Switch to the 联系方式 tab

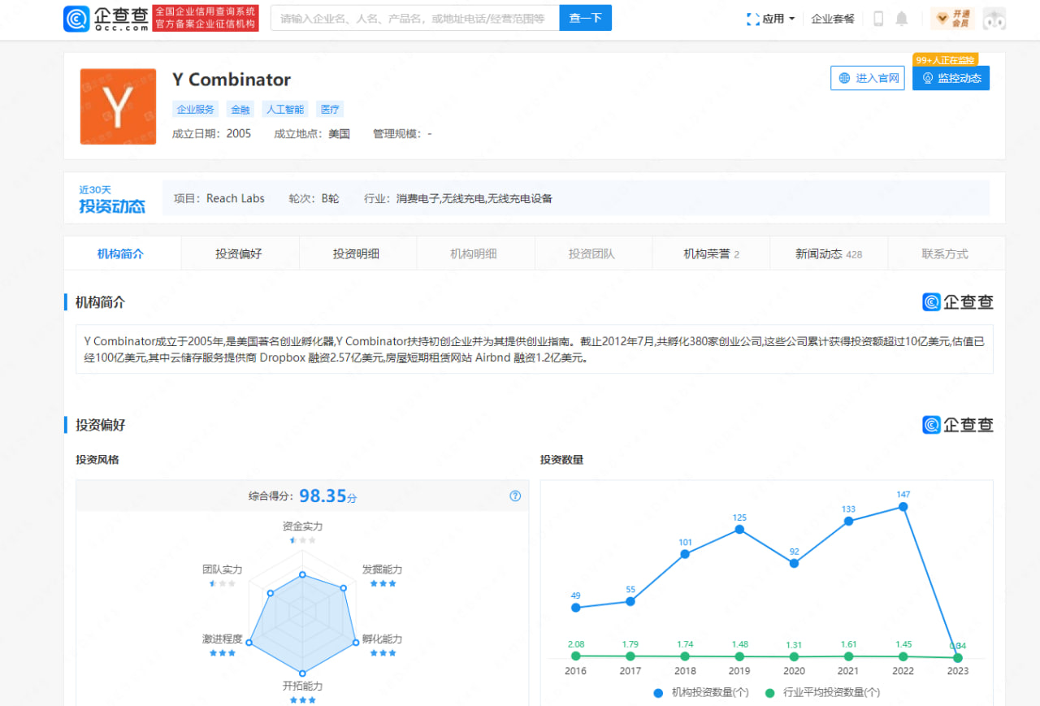(945, 253)
